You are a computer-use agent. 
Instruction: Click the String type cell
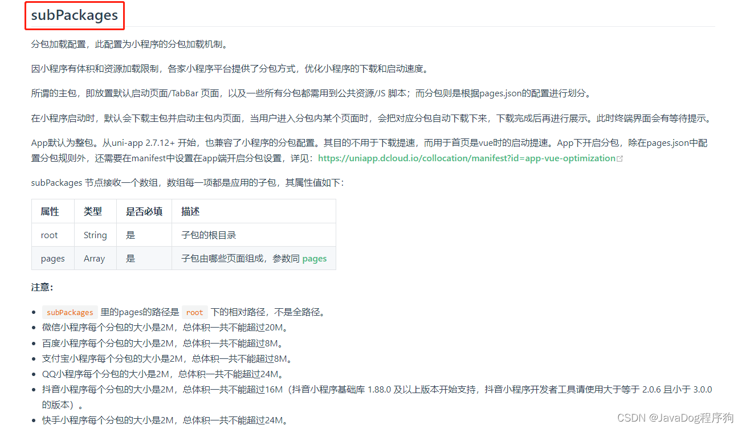[95, 235]
